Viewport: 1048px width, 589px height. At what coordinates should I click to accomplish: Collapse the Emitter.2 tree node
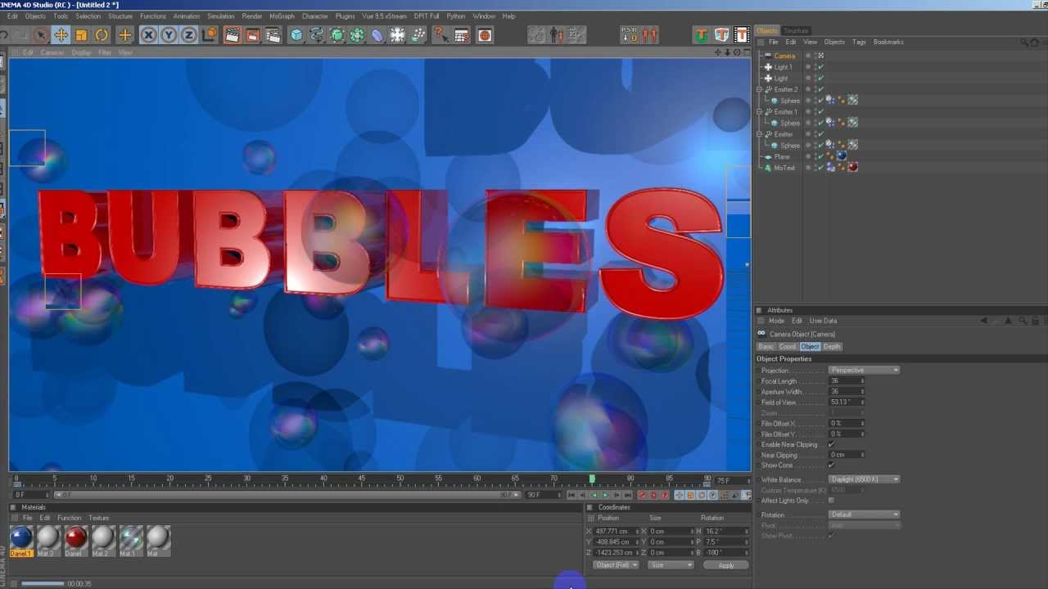pos(760,89)
